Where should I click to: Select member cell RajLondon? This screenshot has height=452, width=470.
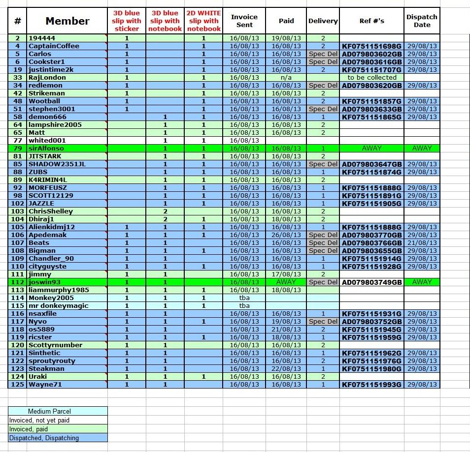coord(67,78)
